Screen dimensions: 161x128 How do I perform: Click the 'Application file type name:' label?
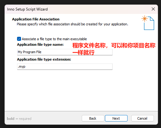[40, 45]
